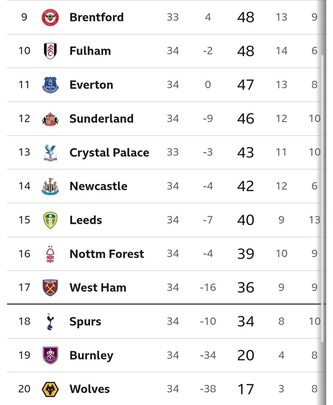This screenshot has height=405, width=333.
Task: Click the Wolves team name
Action: [89, 389]
